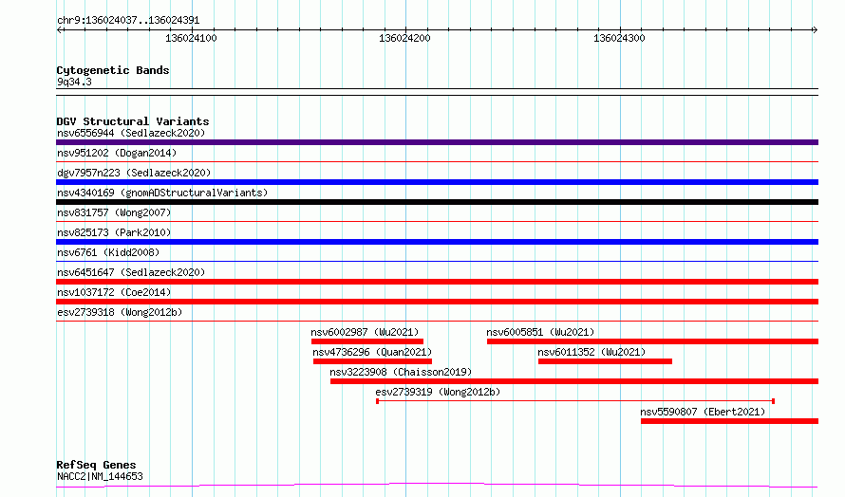Click the right arrow of the ruler
Viewport: 845px width, 497px height.
coord(815,29)
